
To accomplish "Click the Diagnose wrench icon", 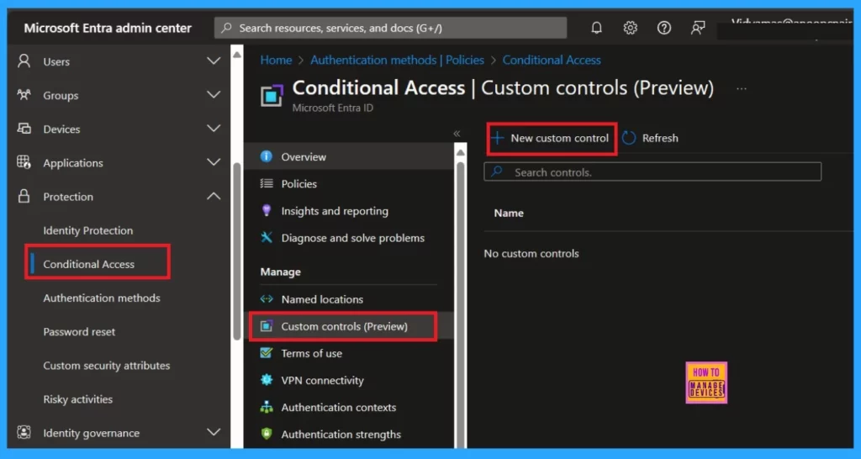I will click(x=267, y=237).
